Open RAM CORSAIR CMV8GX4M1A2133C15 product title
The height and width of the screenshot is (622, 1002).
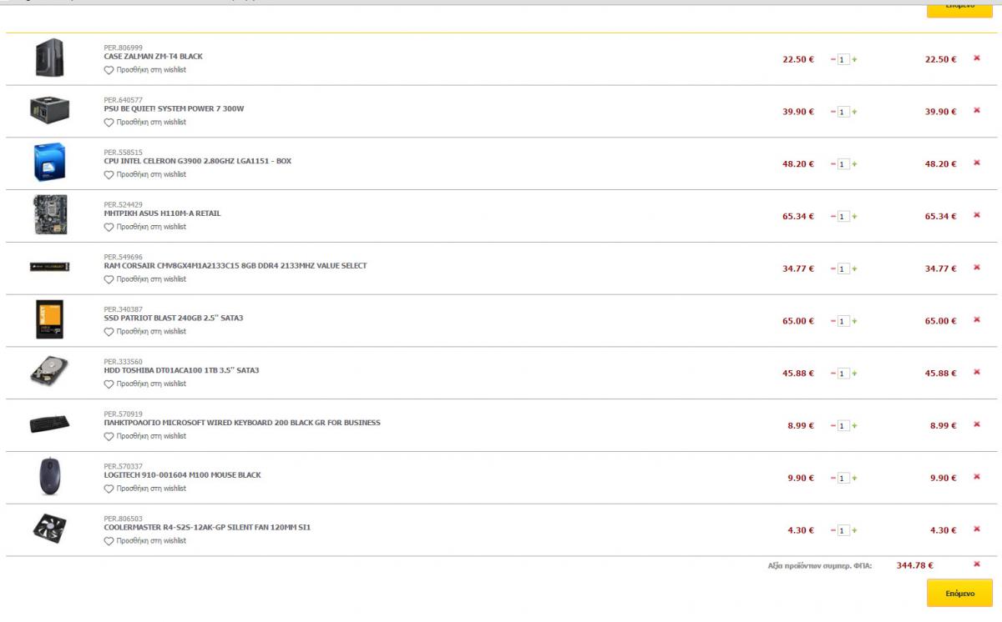point(235,266)
